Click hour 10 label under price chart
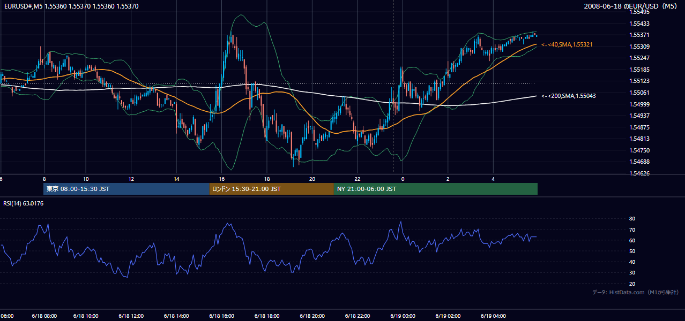 (86, 179)
